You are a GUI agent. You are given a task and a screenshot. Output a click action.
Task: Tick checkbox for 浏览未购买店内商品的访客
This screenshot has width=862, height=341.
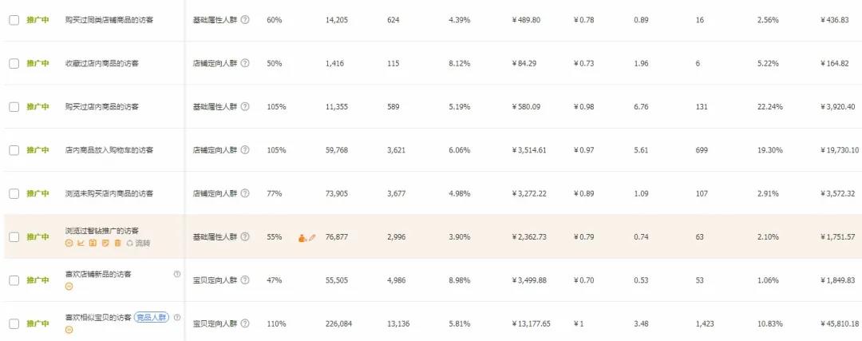[14, 193]
